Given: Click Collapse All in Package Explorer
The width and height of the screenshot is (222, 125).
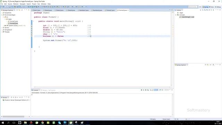Looking at the screenshot, I should point(17,10).
